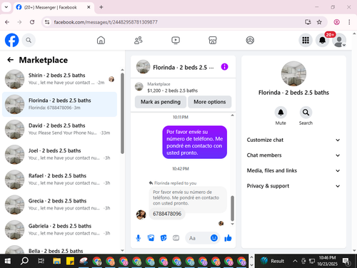Viewport: 357px width, 268px height.
Task: Open Notifications bell with 20+ badge
Action: point(323,40)
